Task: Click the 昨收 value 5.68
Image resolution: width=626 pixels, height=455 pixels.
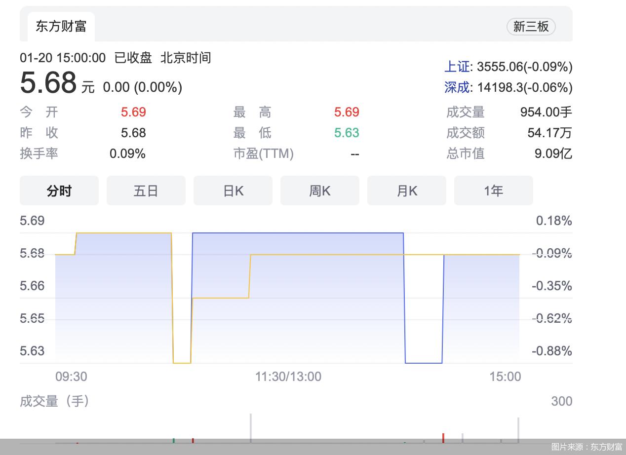Action: click(x=133, y=133)
